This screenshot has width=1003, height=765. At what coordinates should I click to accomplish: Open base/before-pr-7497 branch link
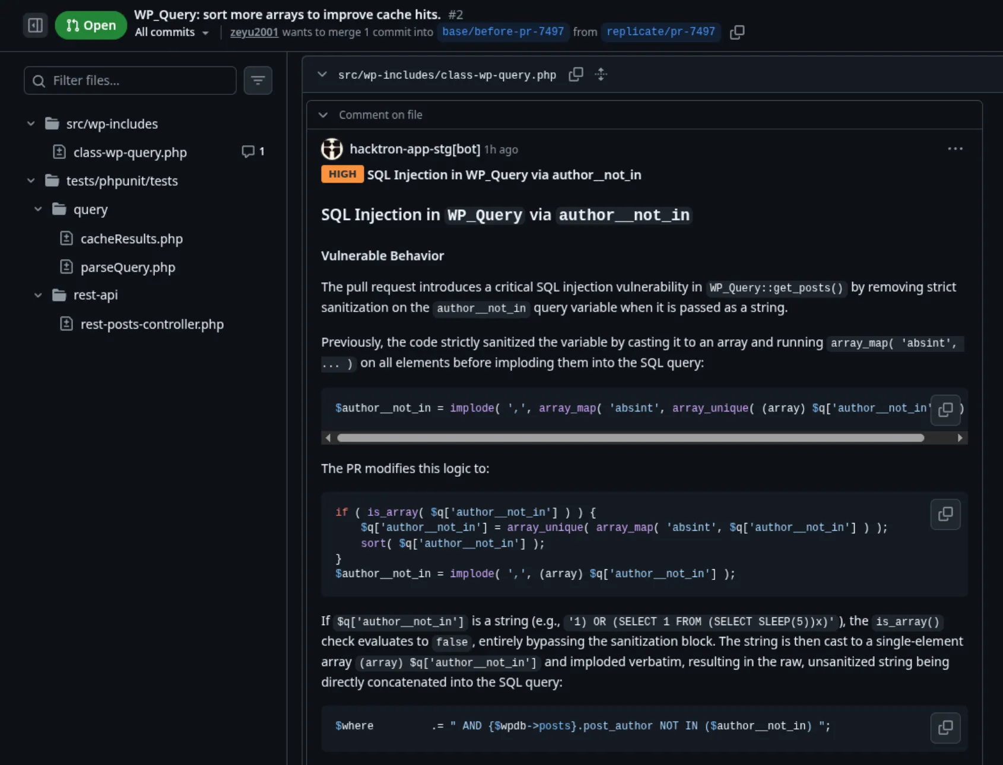503,31
